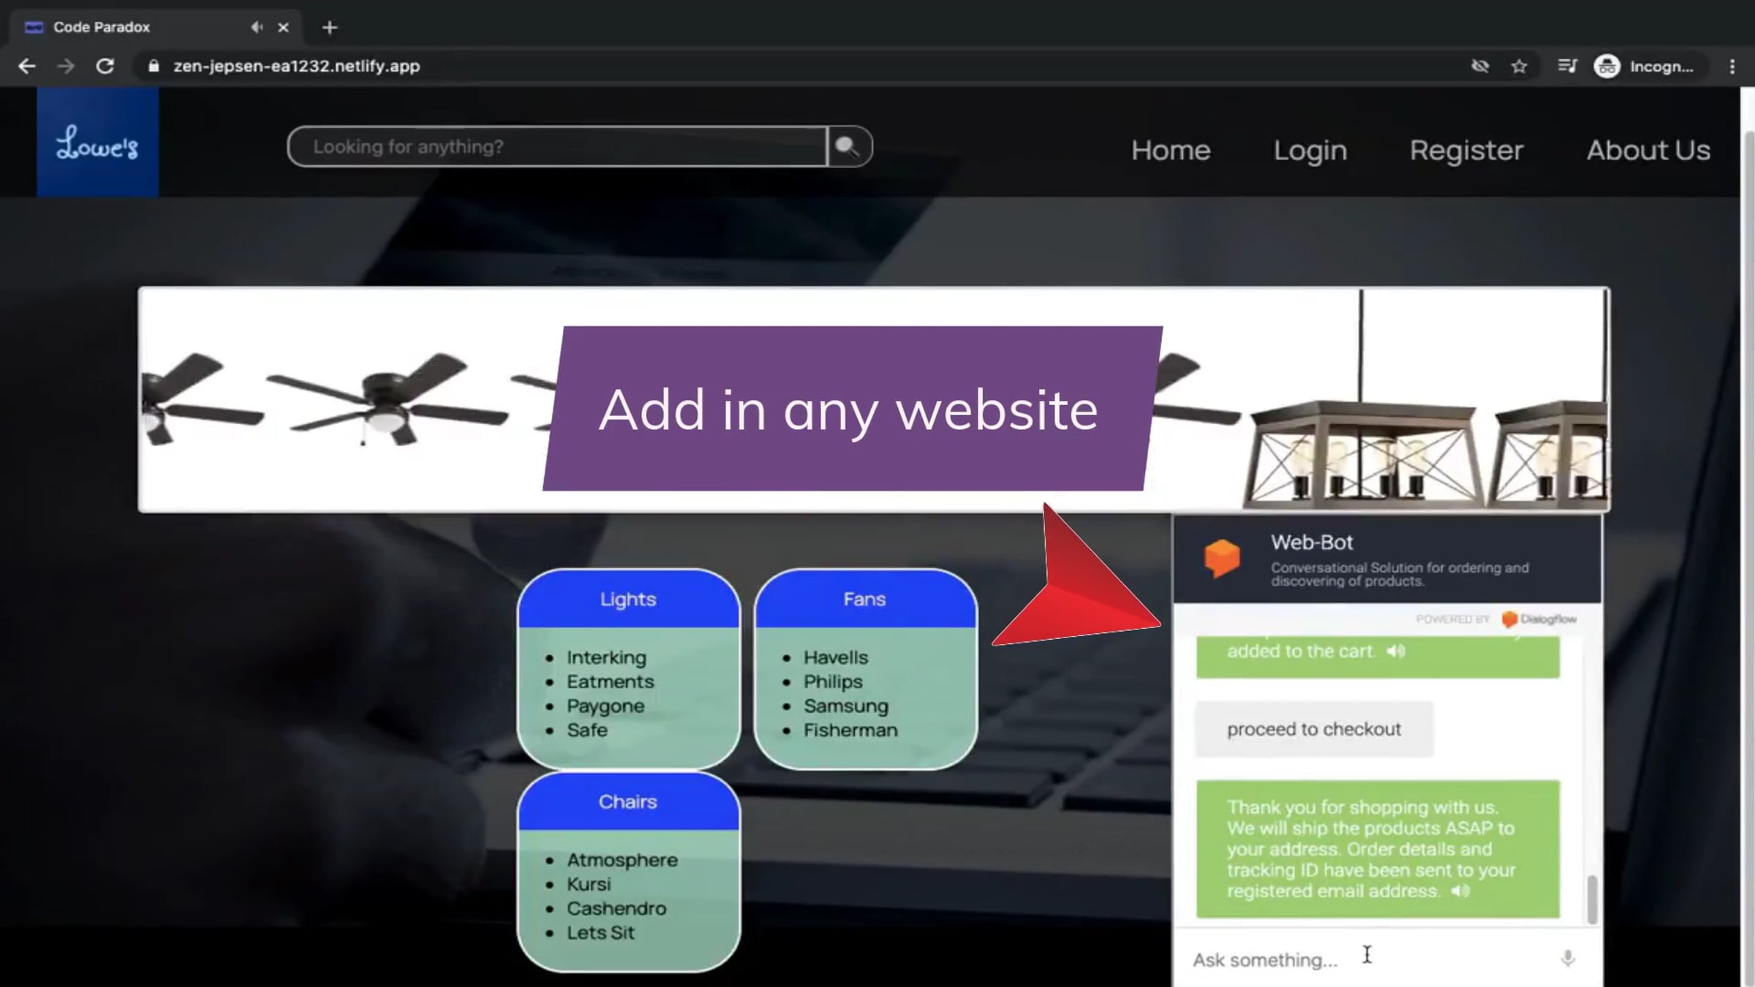The image size is (1755, 987).
Task: Click the orange Web-Bot cube icon
Action: (1223, 559)
